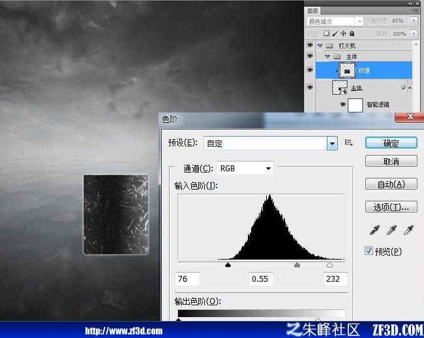Click the 确定 OK button
The height and width of the screenshot is (338, 424).
[x=391, y=143]
